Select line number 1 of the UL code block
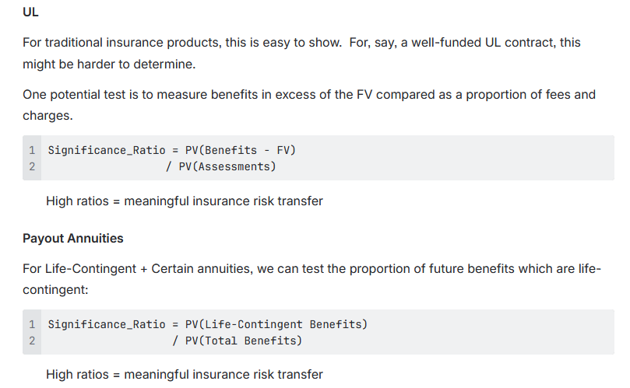Screen dimensions: 630x388 32,150
